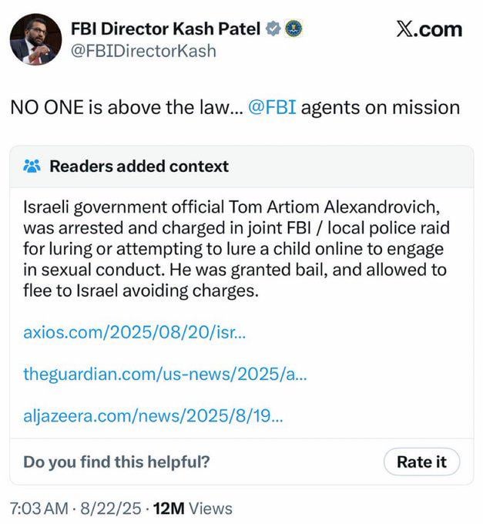Click the Do you find this helpful prompt
Screen dimensions: 483x524
click(x=116, y=462)
